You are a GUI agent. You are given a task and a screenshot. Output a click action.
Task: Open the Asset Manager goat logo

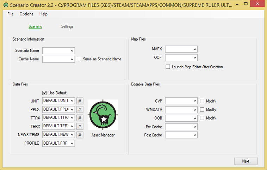[103, 115]
